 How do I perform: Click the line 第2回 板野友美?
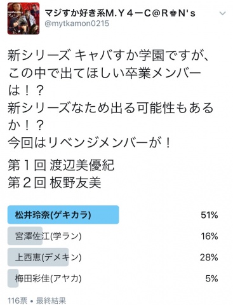(55, 183)
